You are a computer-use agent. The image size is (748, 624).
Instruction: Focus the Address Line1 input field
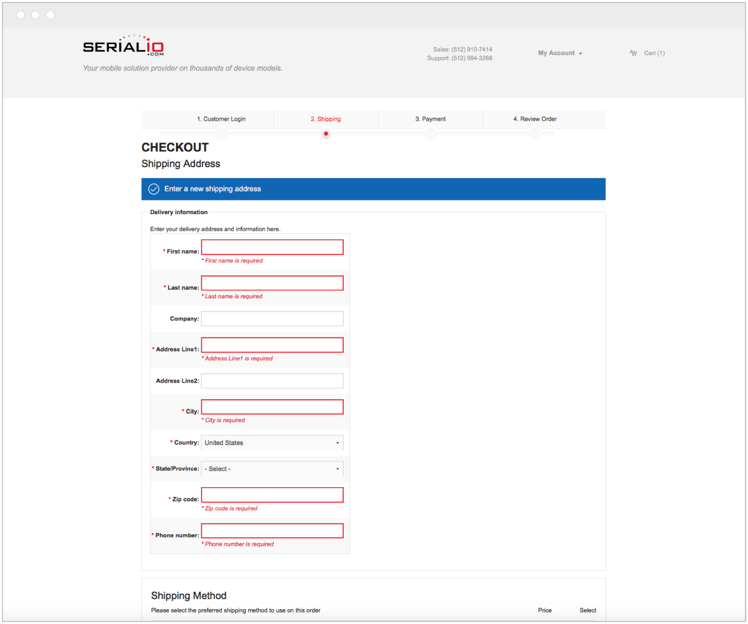[272, 345]
